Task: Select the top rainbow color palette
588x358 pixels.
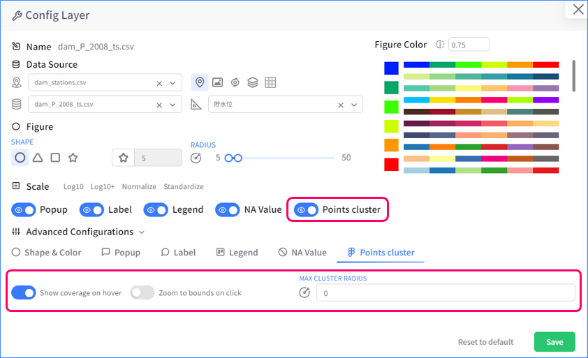Action: (481, 65)
